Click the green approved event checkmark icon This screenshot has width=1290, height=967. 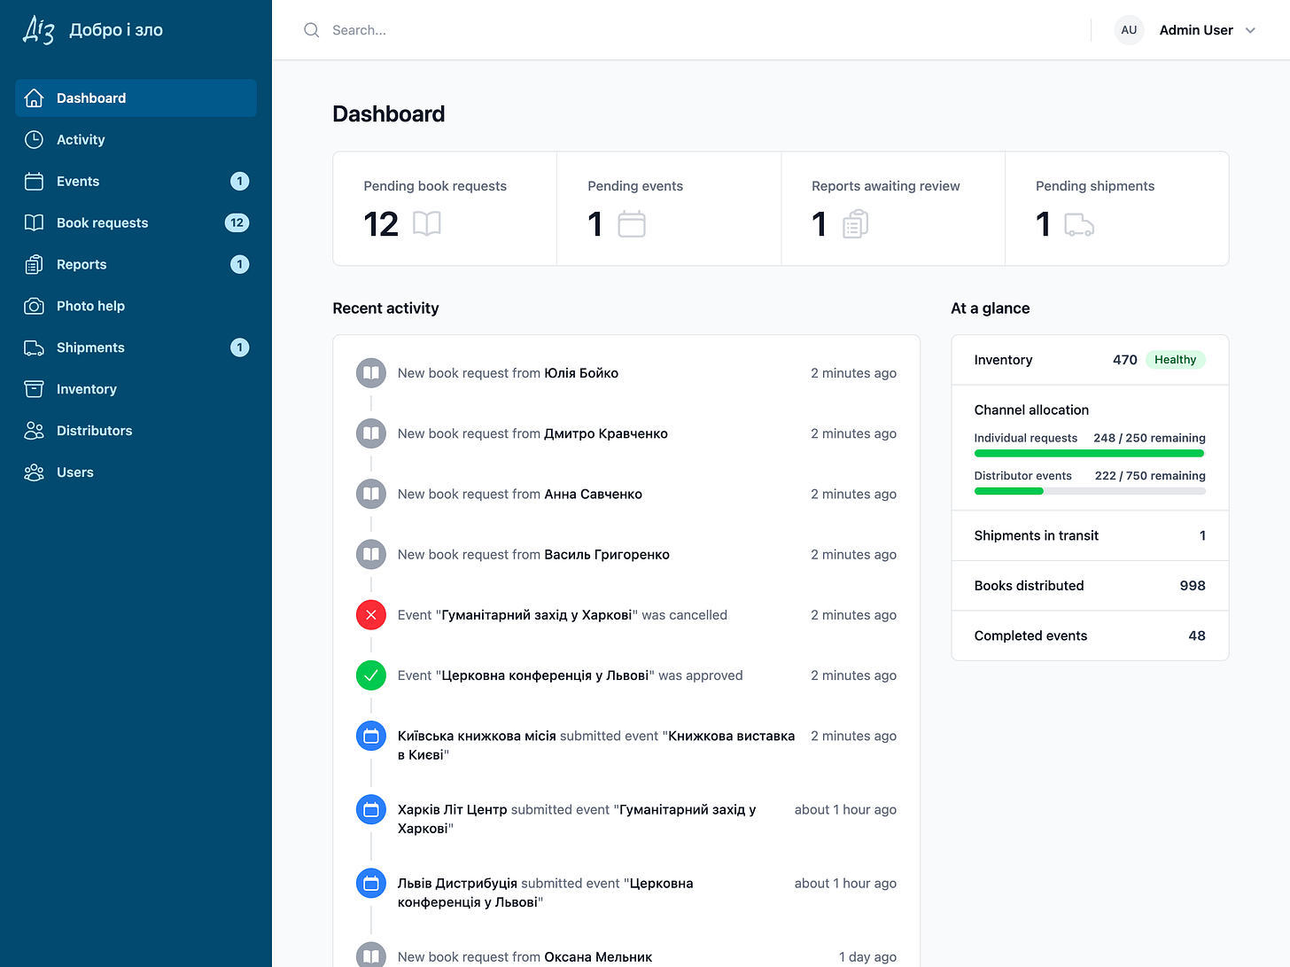(x=371, y=675)
